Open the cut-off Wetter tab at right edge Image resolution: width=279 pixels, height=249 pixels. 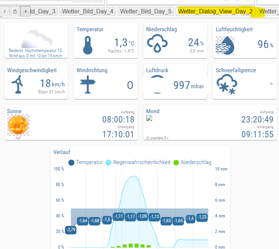(x=268, y=12)
